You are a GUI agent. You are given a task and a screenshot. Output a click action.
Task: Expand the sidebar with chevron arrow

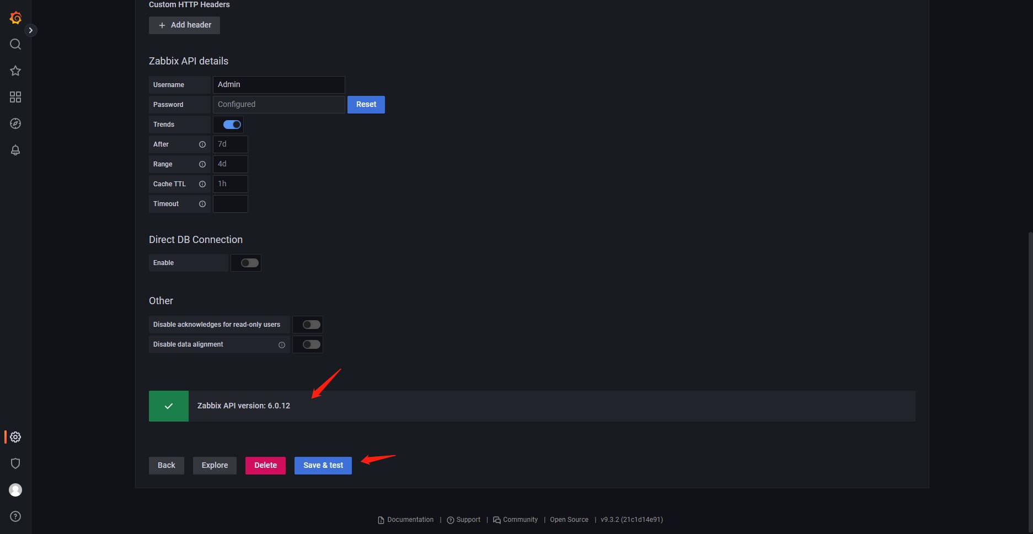click(x=31, y=30)
